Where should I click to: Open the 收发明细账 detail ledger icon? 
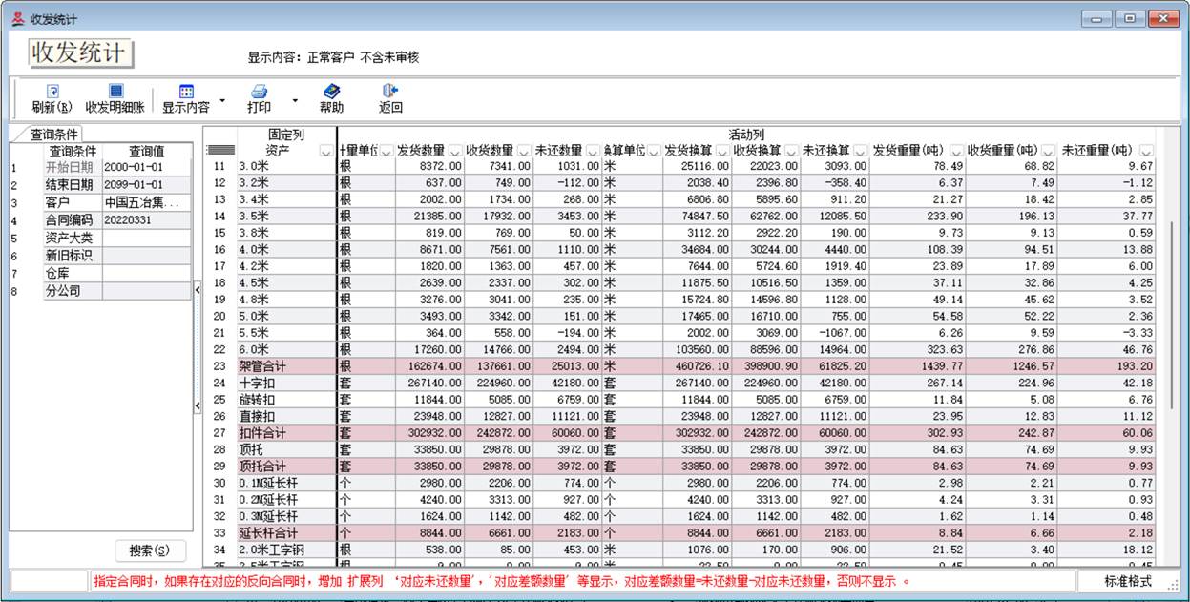coord(115,92)
